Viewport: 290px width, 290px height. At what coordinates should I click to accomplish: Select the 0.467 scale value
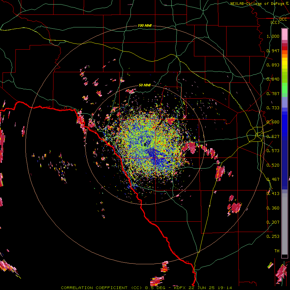(273, 179)
